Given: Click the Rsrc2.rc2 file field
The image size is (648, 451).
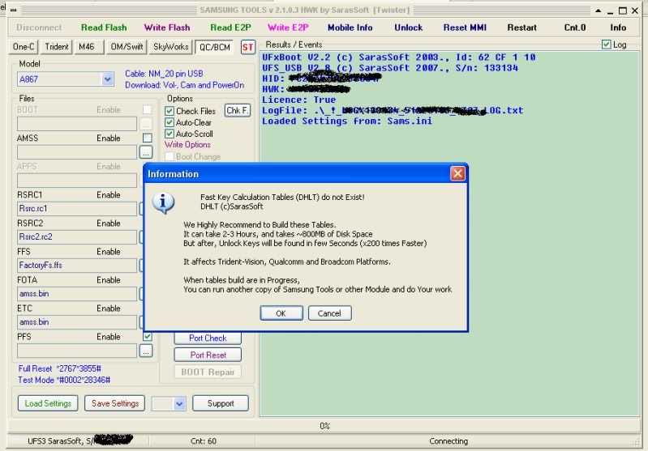Looking at the screenshot, I should point(77,237).
